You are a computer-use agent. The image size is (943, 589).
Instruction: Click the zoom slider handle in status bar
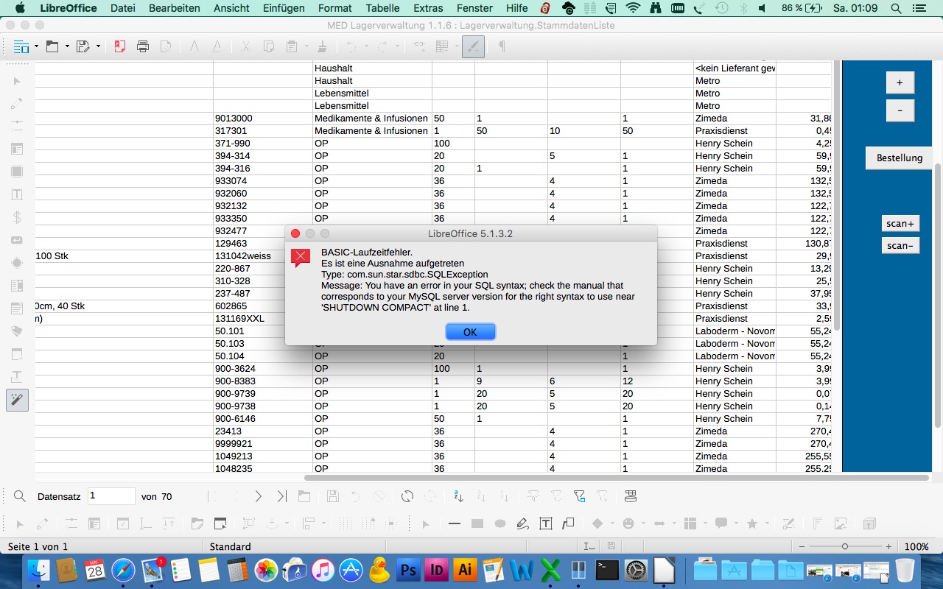coord(845,546)
